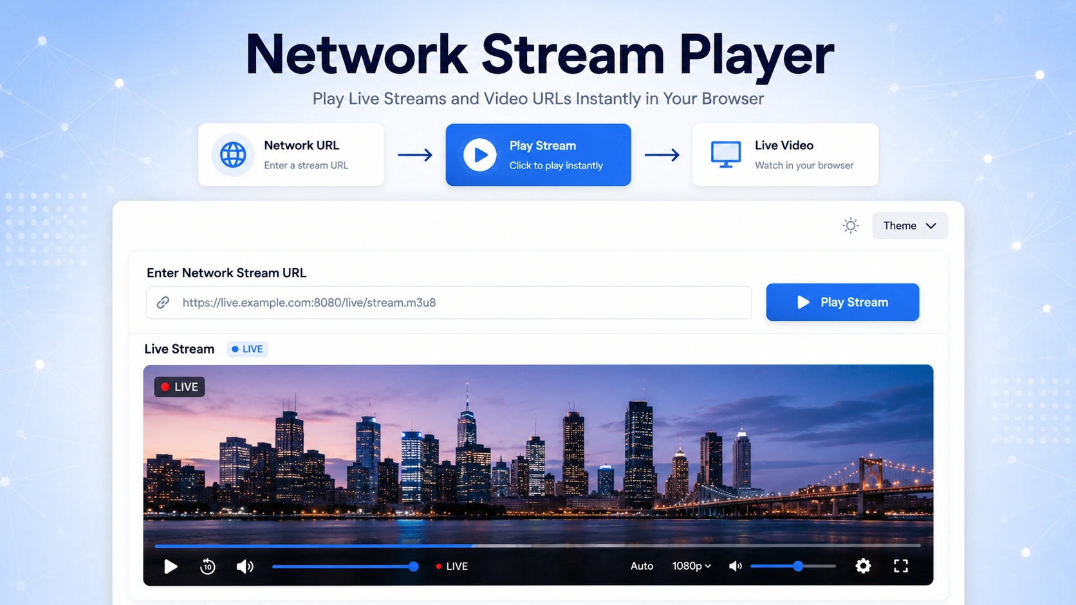This screenshot has width=1076, height=605.
Task: Rewind 10 seconds with the replay icon
Action: click(208, 566)
